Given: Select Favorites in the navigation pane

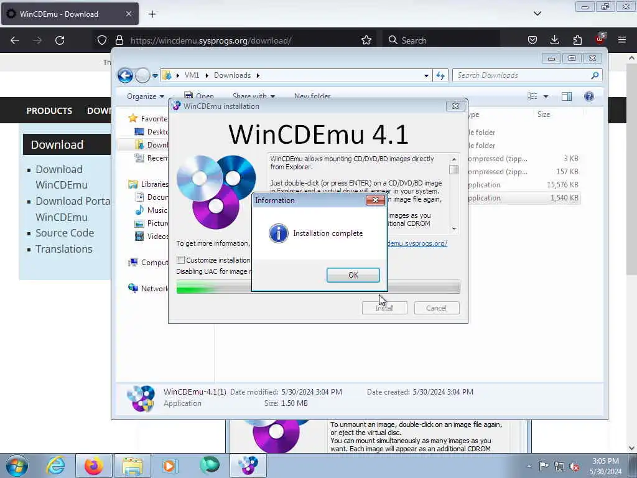Looking at the screenshot, I should coord(148,118).
